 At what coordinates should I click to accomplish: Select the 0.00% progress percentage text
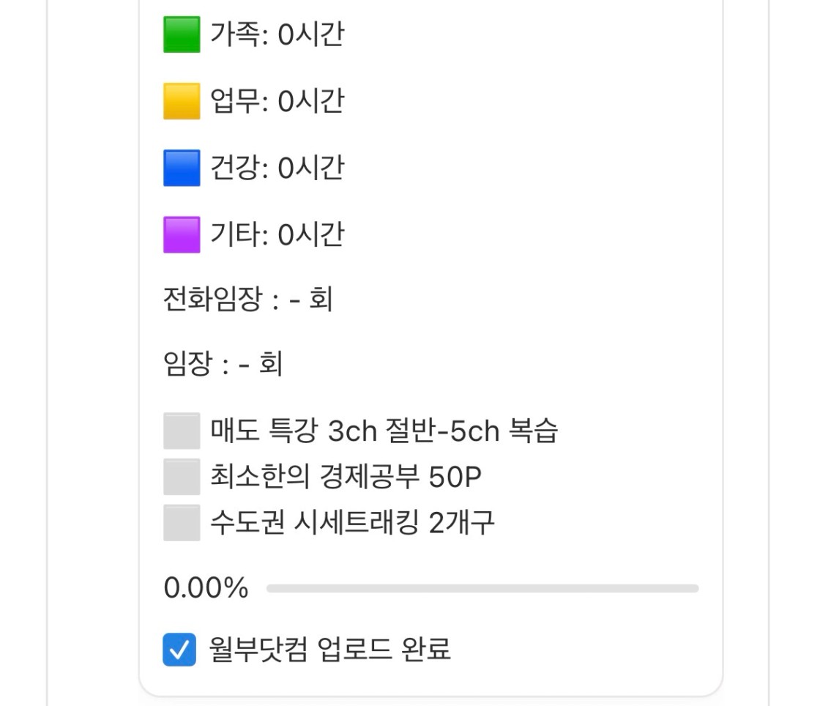point(206,588)
